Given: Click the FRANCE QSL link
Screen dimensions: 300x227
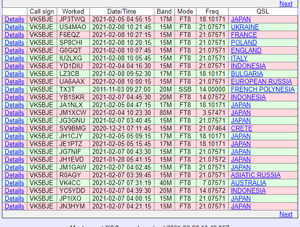Looking at the screenshot, I should 244,35.
